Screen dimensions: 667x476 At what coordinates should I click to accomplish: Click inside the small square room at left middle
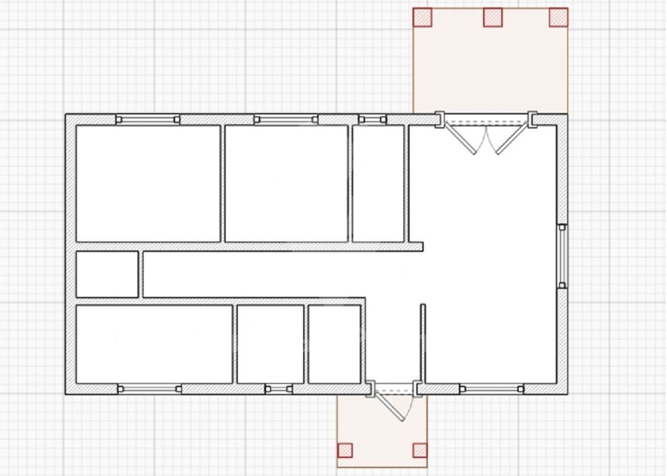[107, 274]
